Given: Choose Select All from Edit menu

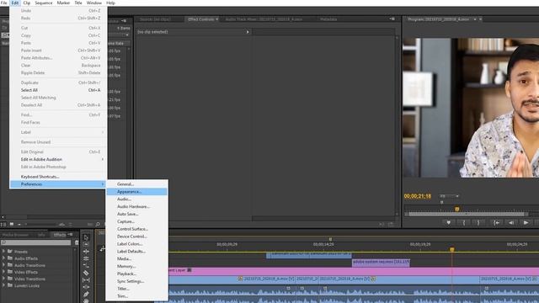Looking at the screenshot, I should (x=58, y=90).
